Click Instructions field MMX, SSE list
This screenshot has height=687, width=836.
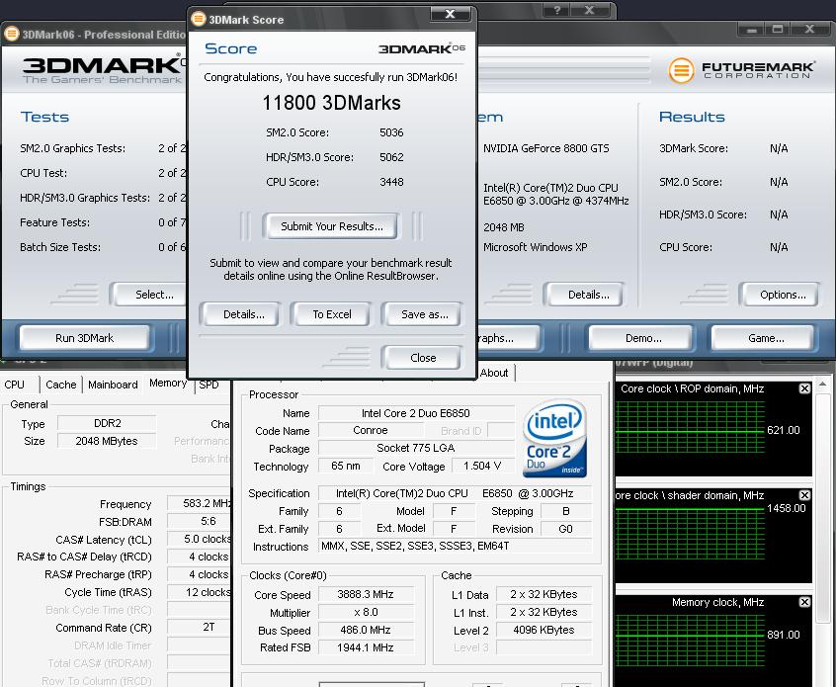tap(455, 547)
